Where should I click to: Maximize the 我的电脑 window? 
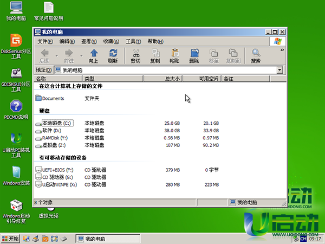[275, 32]
